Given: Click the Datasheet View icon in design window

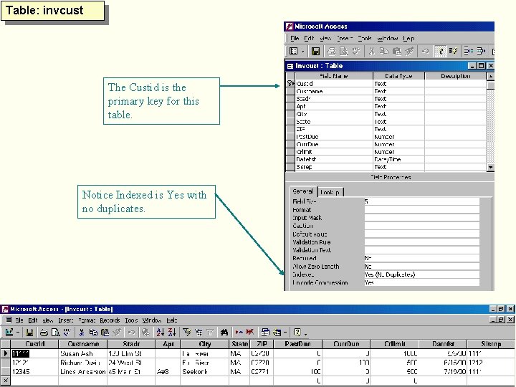Looking at the screenshot, I should (293, 51).
